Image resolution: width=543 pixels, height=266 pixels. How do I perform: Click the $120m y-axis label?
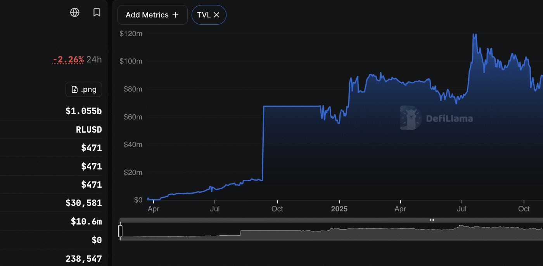[x=131, y=34]
